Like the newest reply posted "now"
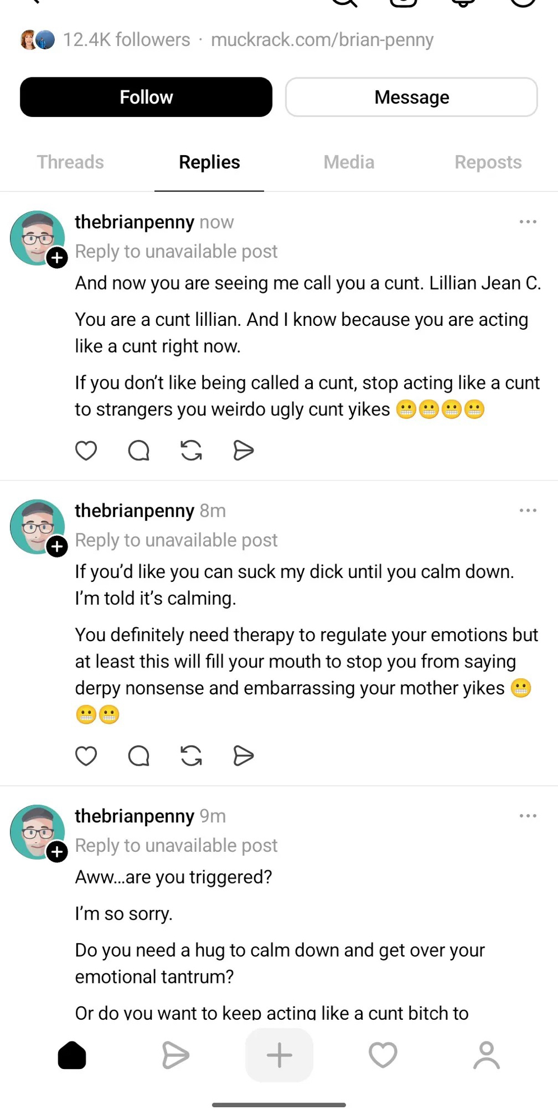 point(86,450)
